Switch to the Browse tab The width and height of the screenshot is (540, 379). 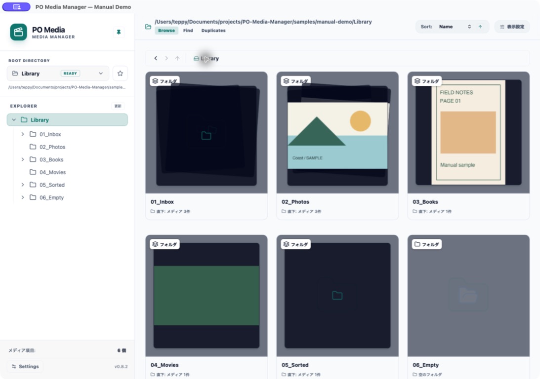pos(166,31)
